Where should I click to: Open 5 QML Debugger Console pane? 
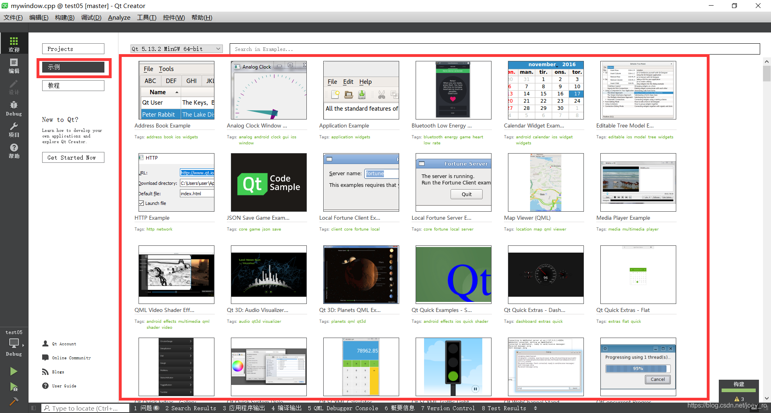343,408
